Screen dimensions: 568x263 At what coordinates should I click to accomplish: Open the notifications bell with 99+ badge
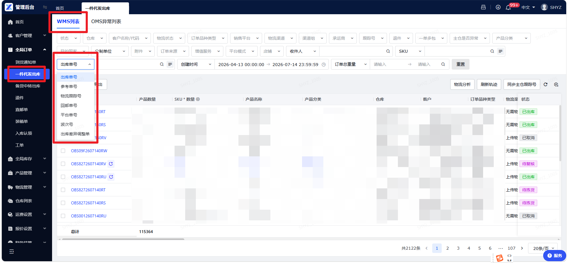click(508, 7)
